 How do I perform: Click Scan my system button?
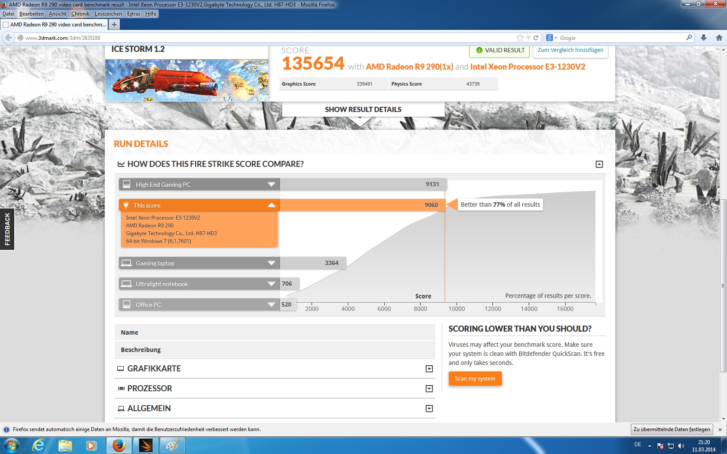(x=475, y=379)
